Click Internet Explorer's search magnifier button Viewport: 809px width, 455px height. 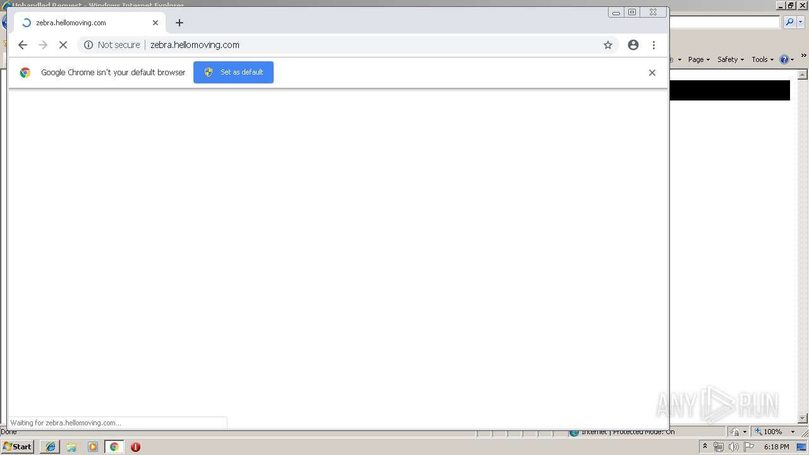789,22
